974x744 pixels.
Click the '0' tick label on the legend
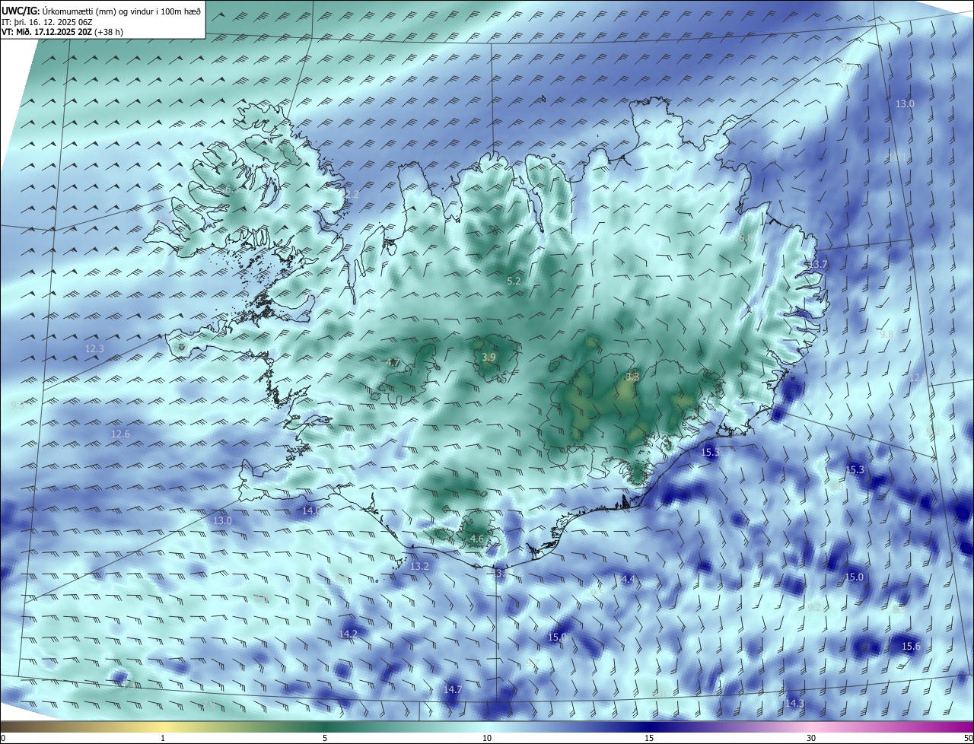pyautogui.click(x=3, y=738)
